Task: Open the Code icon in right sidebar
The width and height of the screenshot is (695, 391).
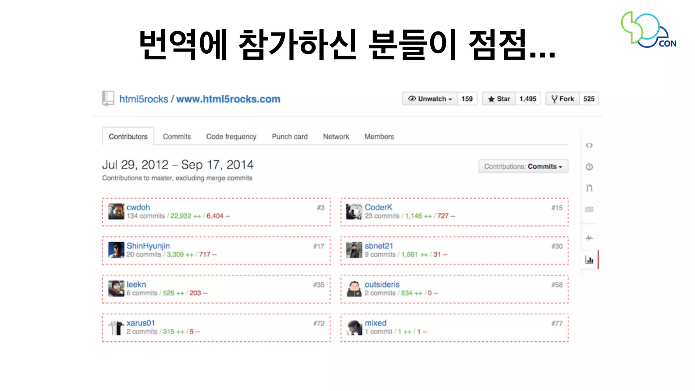Action: click(589, 145)
